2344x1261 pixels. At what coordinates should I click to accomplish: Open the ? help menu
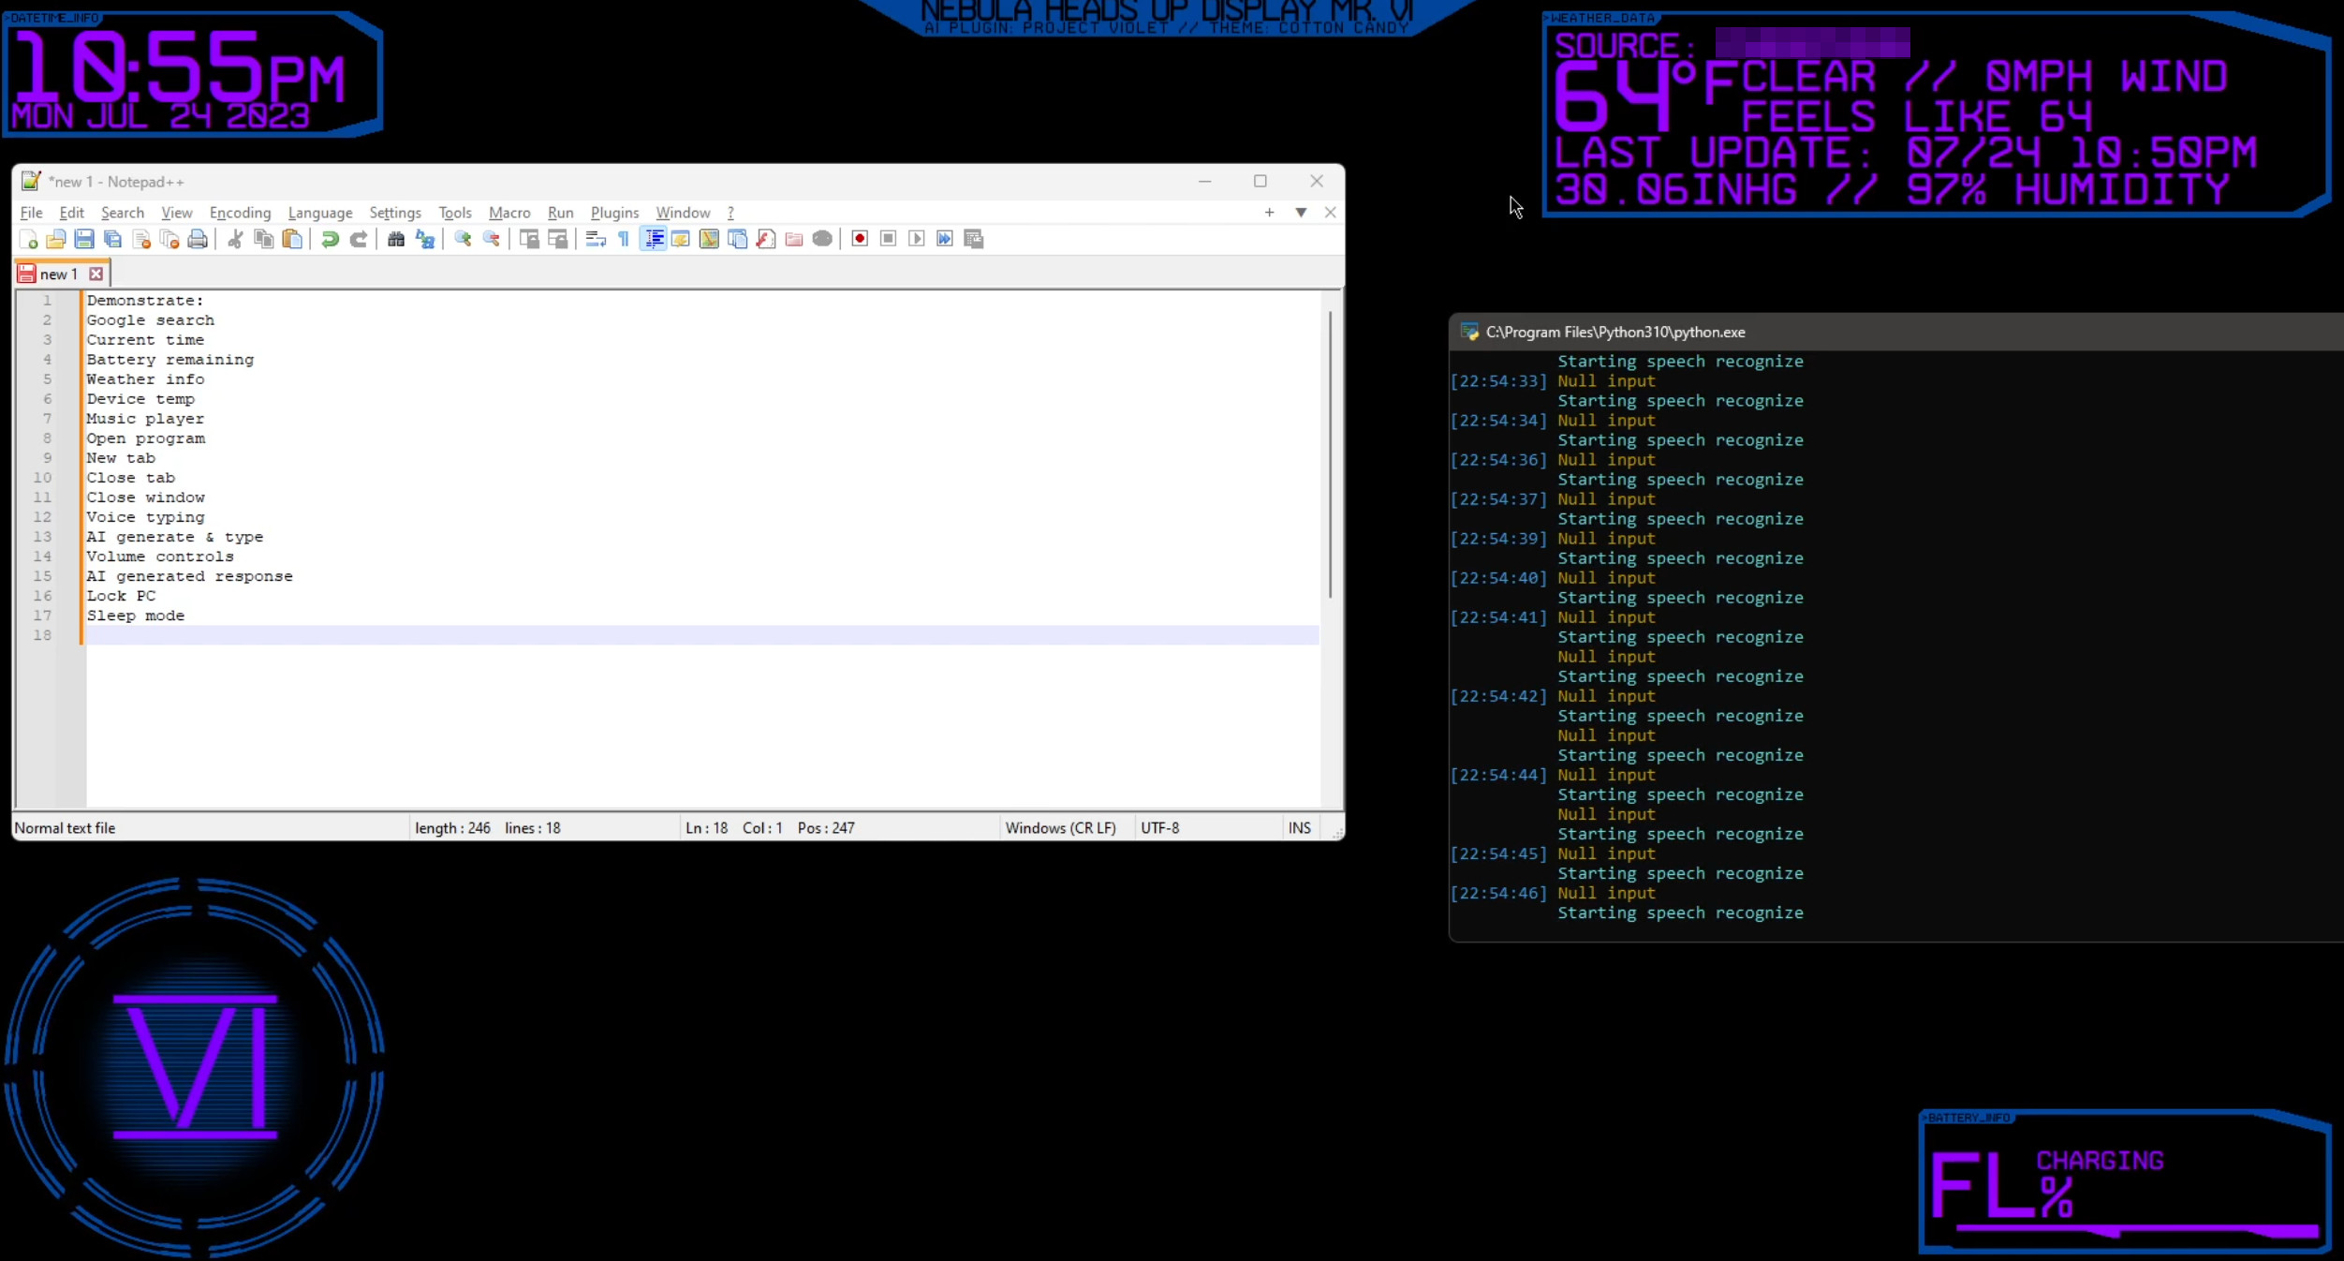[730, 213]
